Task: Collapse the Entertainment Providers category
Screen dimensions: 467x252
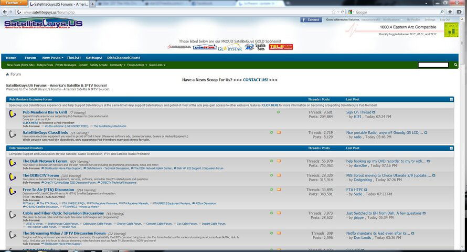Action: 451,149
